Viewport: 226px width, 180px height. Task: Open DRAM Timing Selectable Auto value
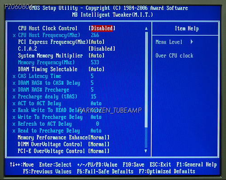96,69
